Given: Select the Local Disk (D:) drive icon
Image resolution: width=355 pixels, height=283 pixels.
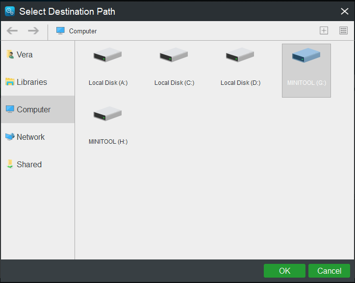Looking at the screenshot, I should [x=240, y=55].
